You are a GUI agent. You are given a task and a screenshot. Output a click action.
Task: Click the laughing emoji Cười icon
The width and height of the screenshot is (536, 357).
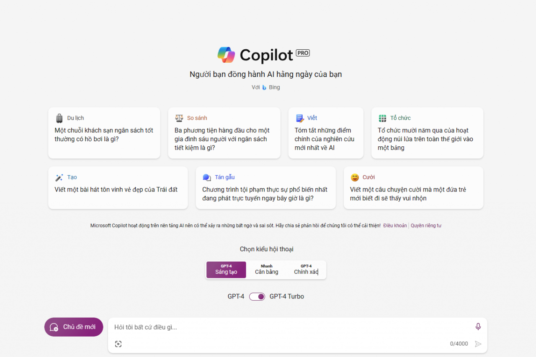(355, 177)
